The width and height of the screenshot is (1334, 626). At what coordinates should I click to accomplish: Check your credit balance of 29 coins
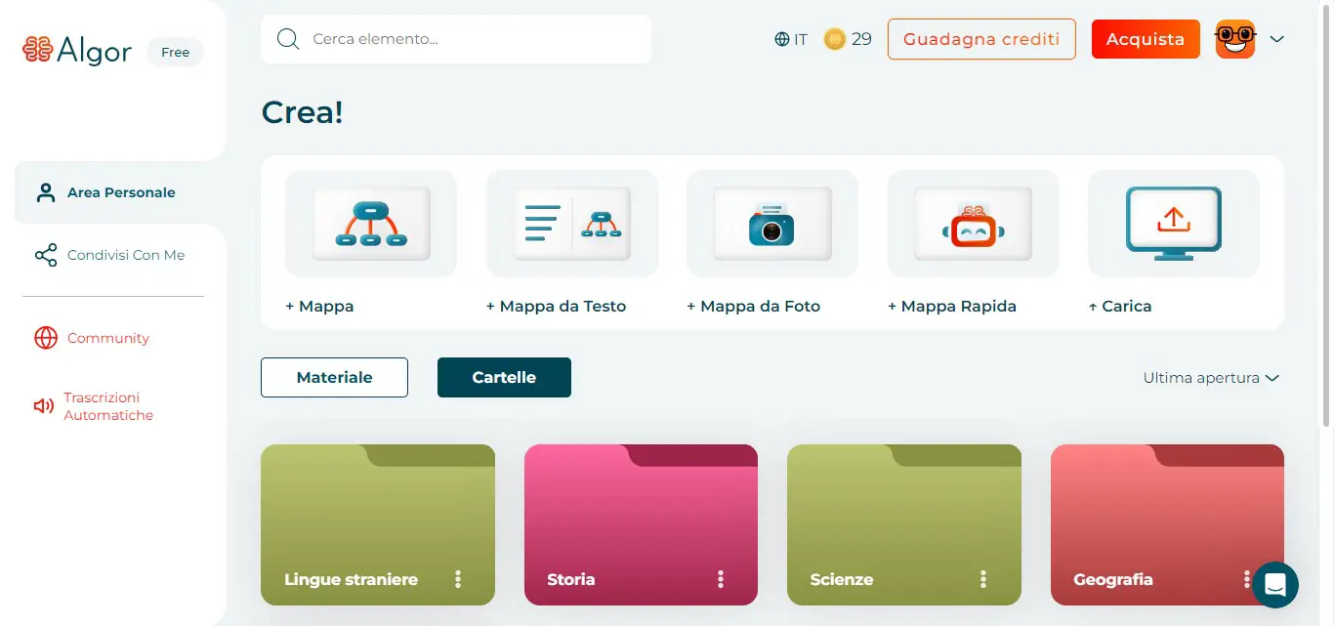point(848,38)
